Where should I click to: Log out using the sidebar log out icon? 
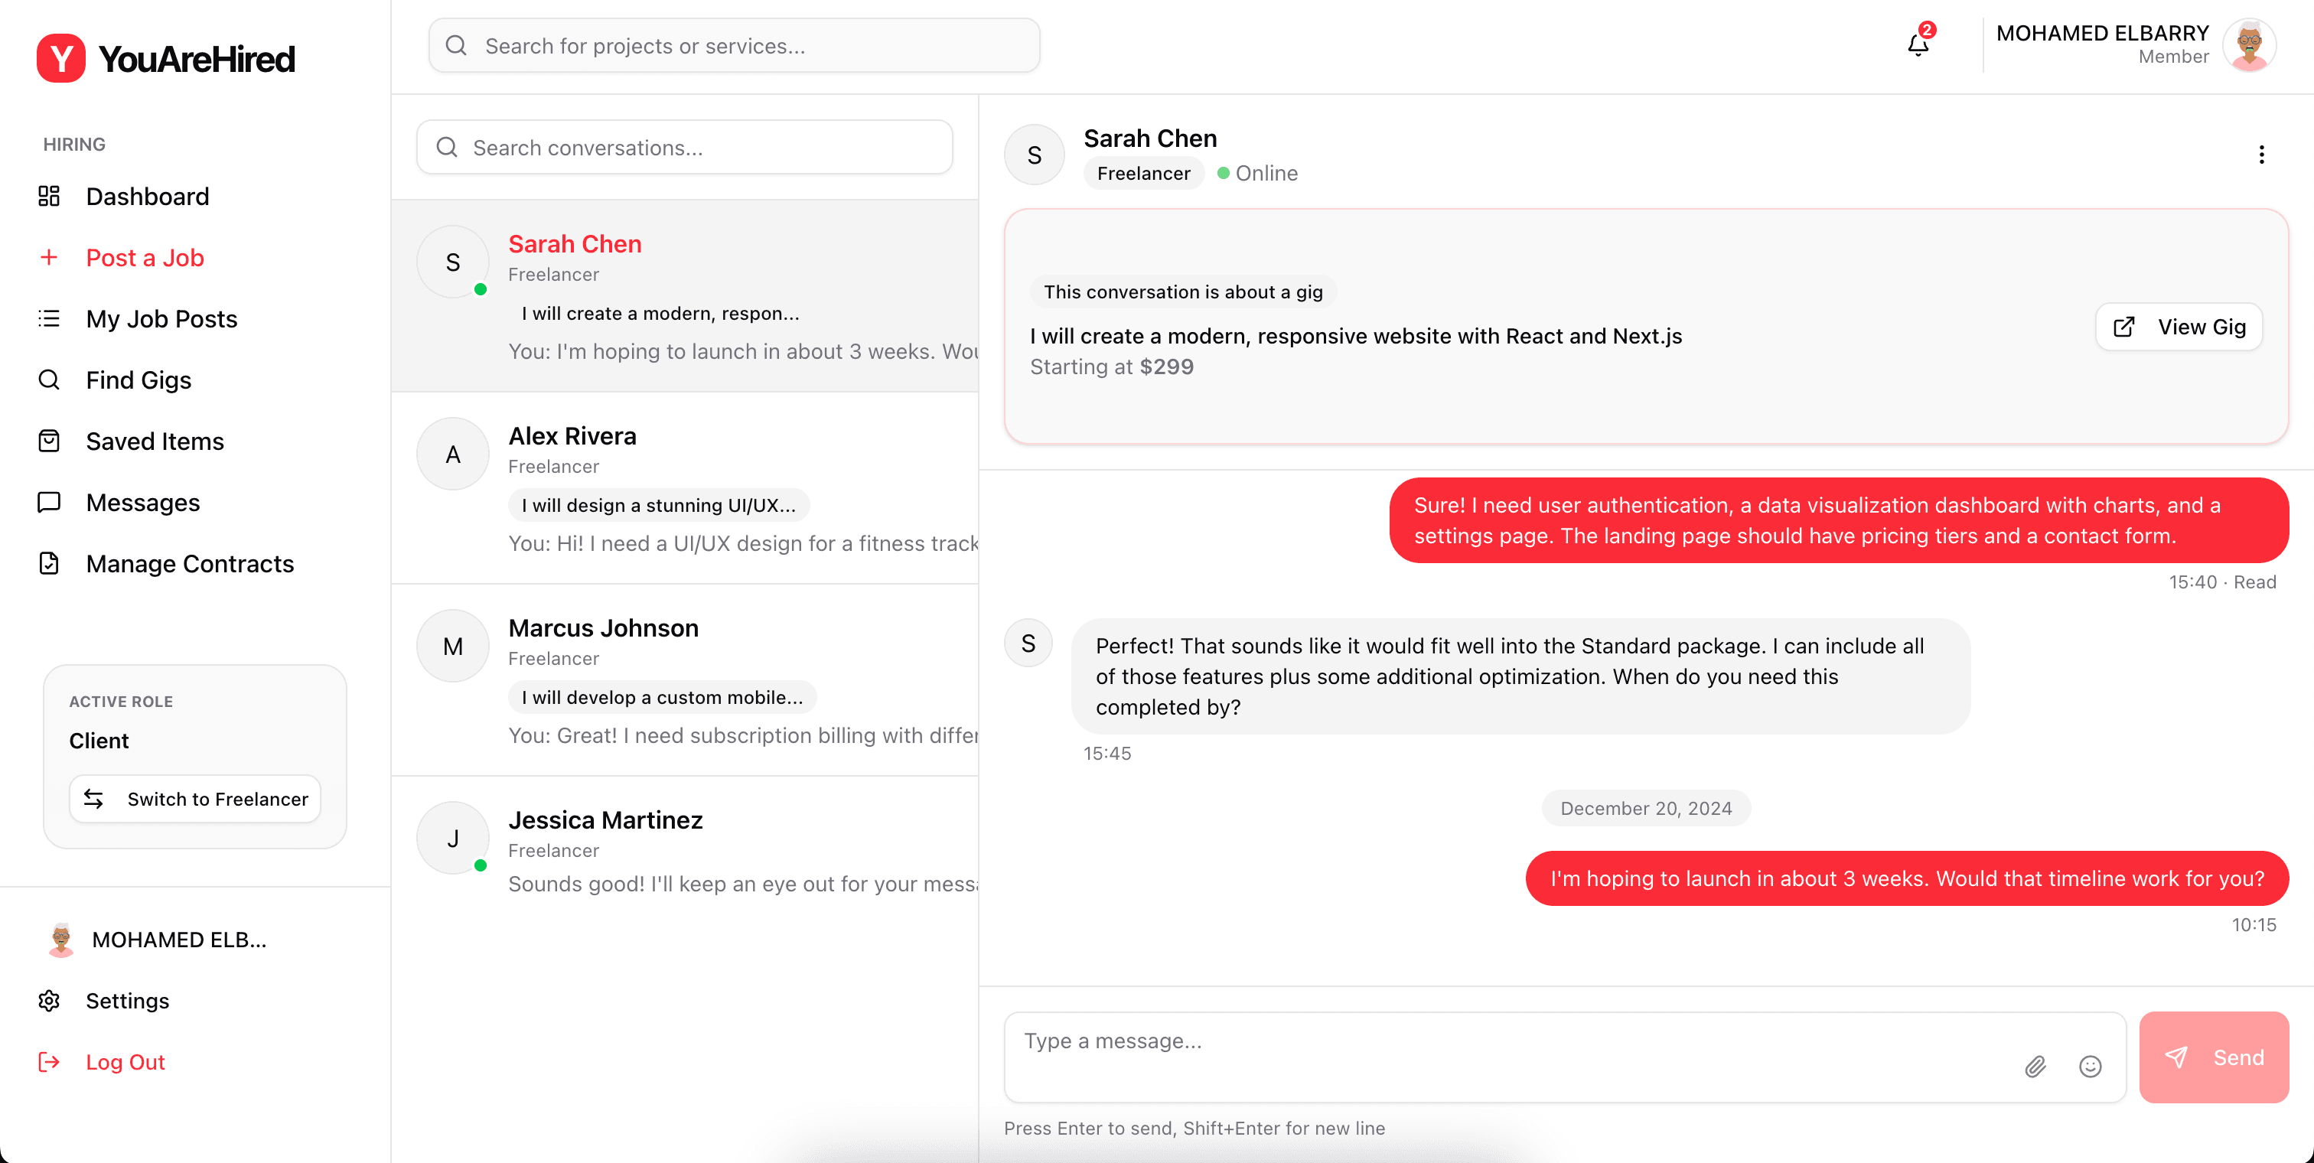click(x=48, y=1061)
